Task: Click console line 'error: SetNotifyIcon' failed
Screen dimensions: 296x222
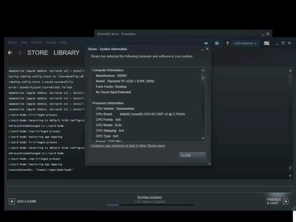Action: click(x=40, y=87)
